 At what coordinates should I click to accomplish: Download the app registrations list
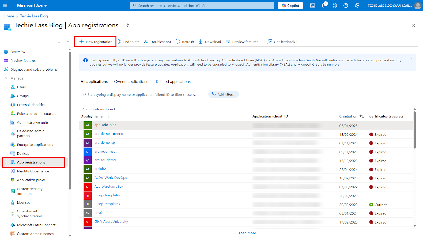(x=210, y=42)
